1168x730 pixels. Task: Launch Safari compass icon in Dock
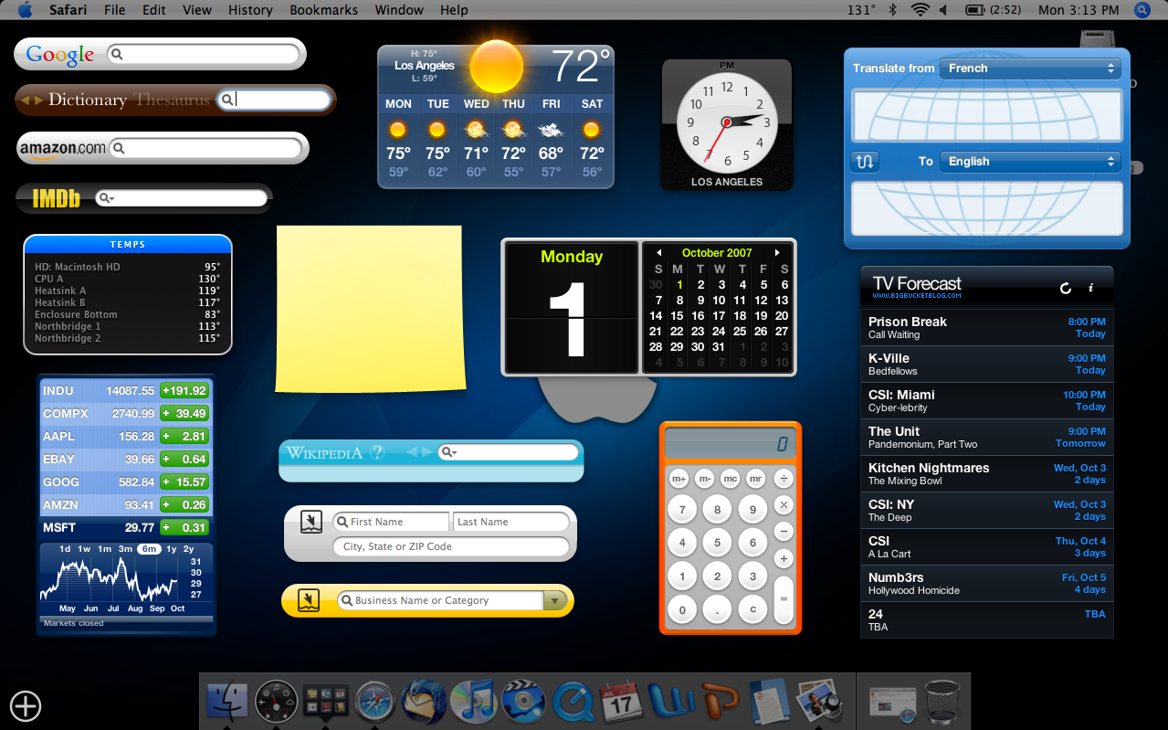(x=375, y=701)
